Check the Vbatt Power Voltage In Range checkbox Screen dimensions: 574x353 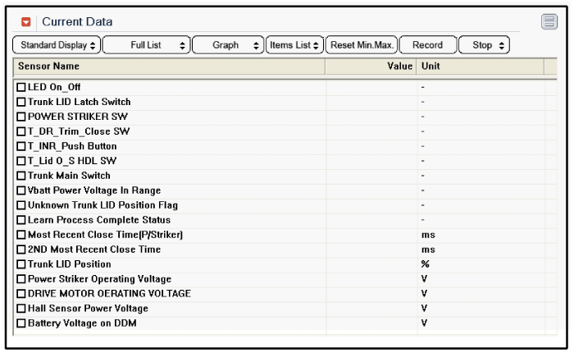(21, 190)
